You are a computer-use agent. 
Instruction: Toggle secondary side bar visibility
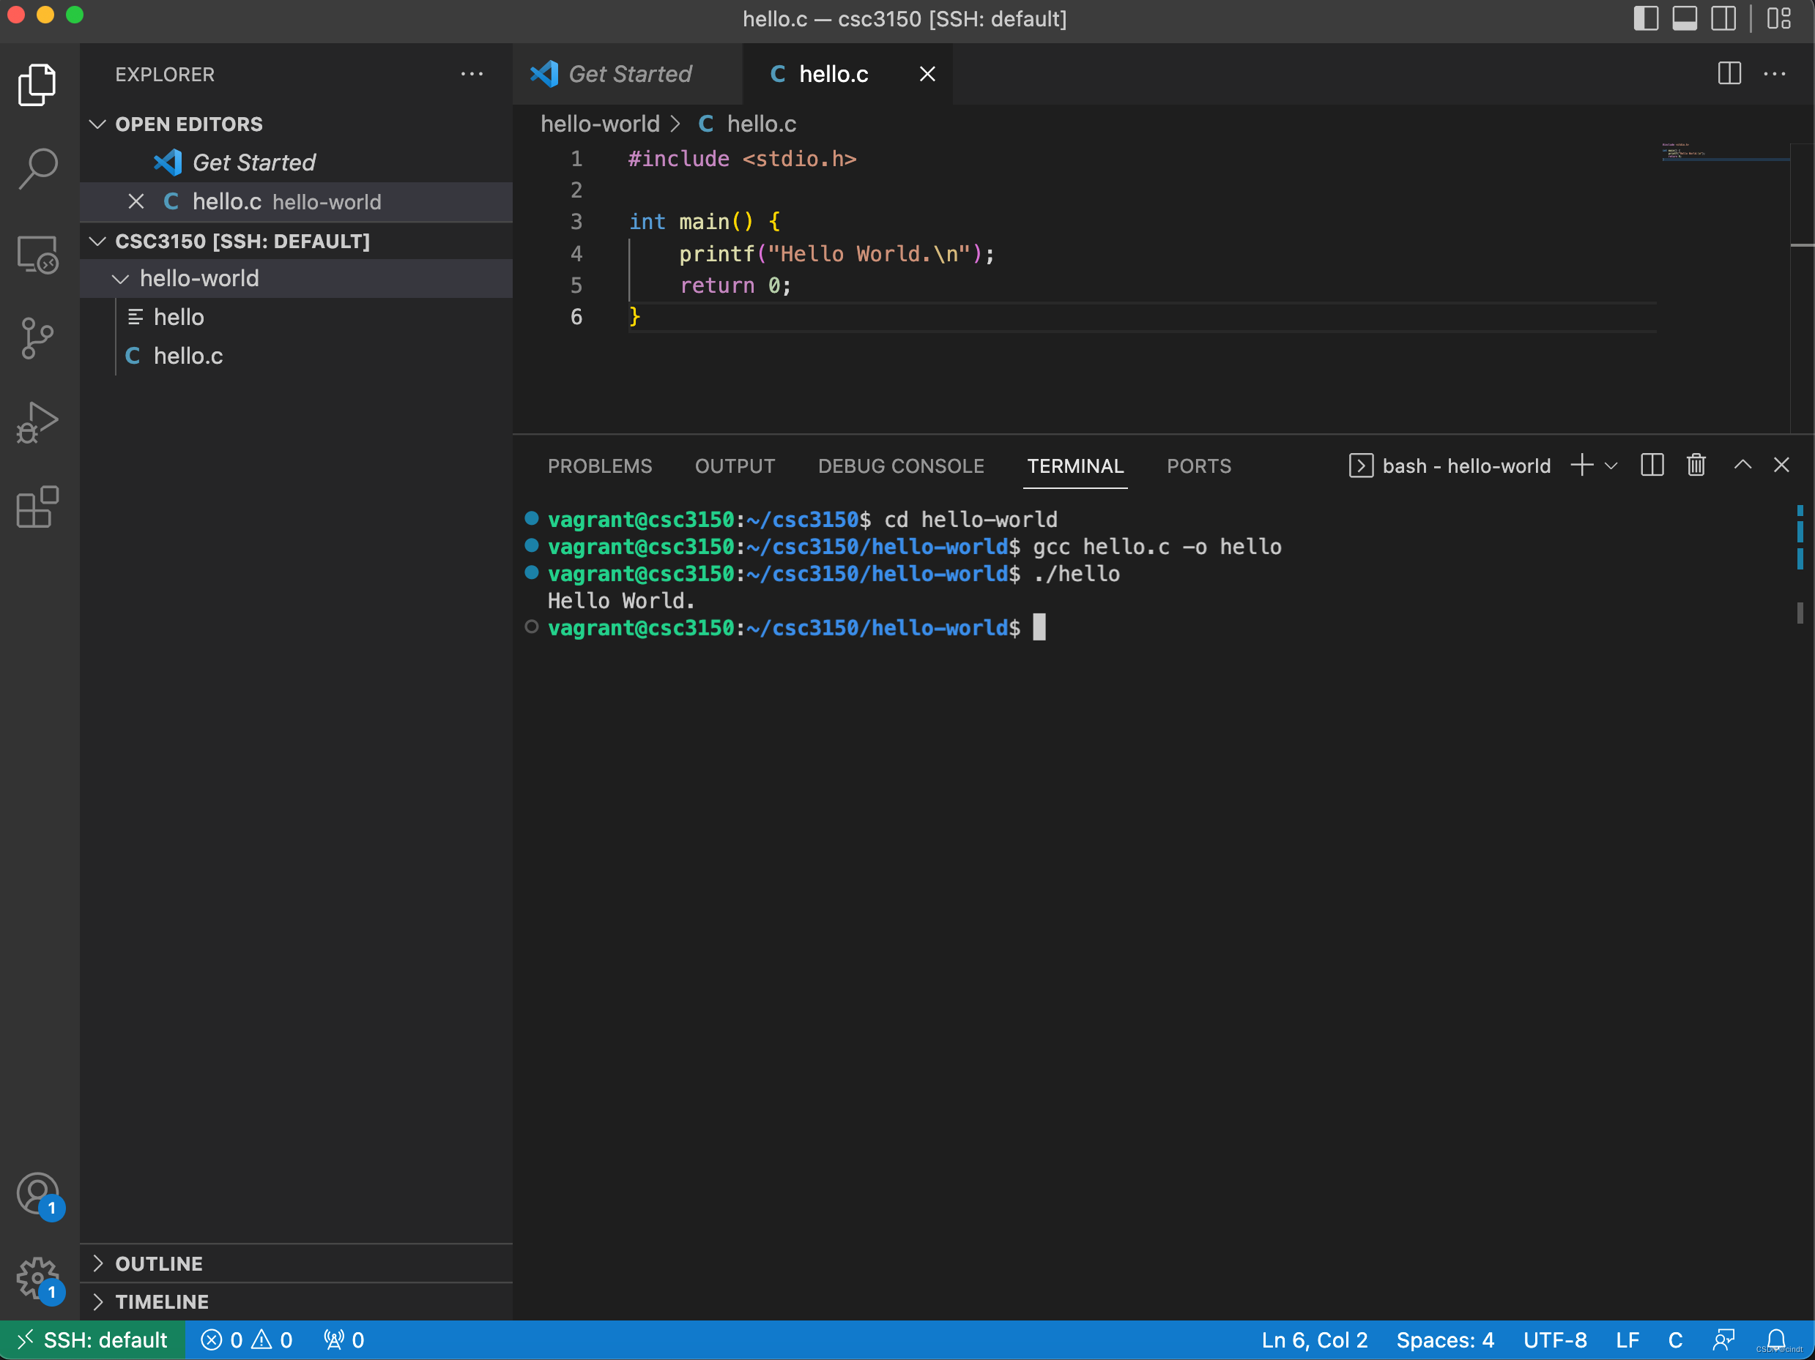pos(1723,19)
